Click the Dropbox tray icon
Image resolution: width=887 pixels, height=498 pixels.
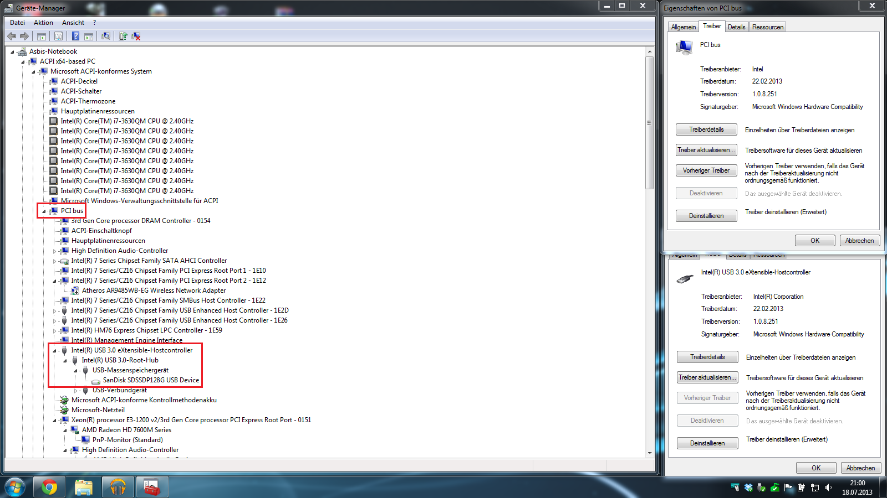748,487
